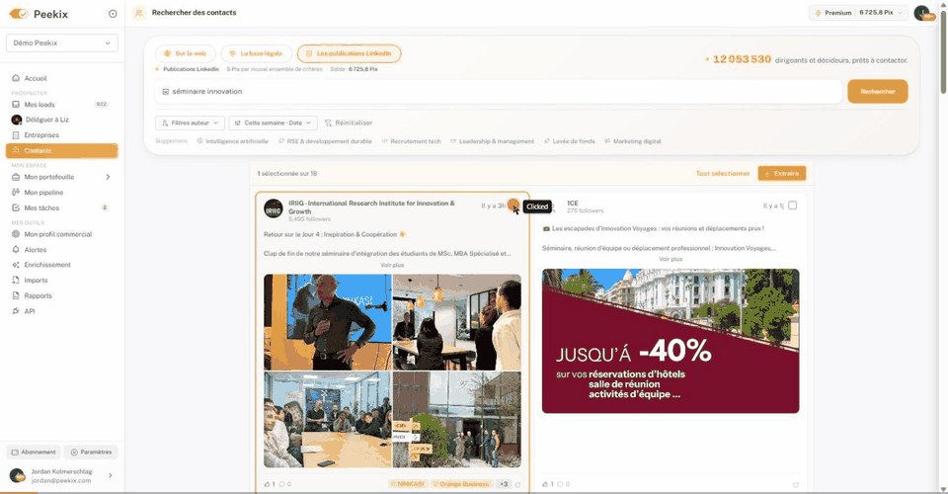Open Paramètres button
This screenshot has width=948, height=494.
(91, 453)
